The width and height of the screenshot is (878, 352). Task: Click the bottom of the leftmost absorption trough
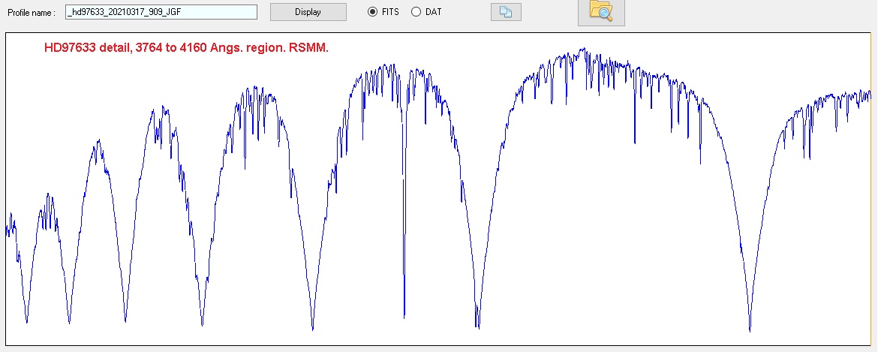(x=26, y=321)
